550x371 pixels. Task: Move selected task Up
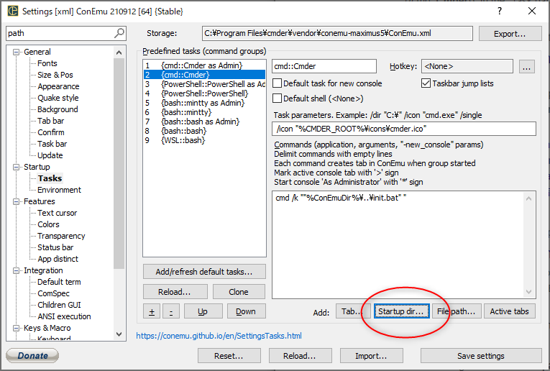(203, 311)
